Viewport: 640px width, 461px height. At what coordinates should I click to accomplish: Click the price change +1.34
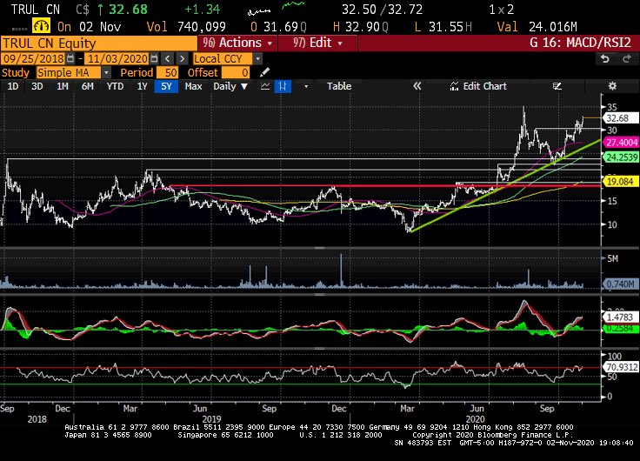[x=202, y=10]
